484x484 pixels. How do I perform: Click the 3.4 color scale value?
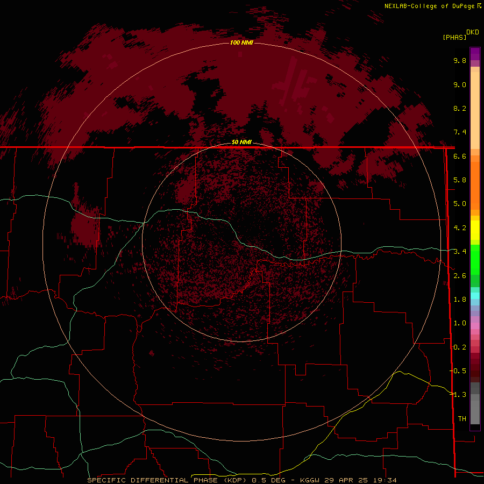coord(460,252)
